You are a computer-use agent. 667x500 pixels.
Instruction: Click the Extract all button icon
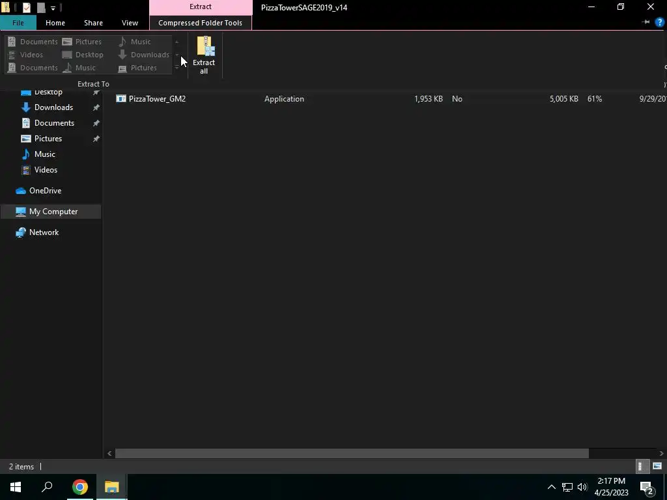pyautogui.click(x=205, y=46)
